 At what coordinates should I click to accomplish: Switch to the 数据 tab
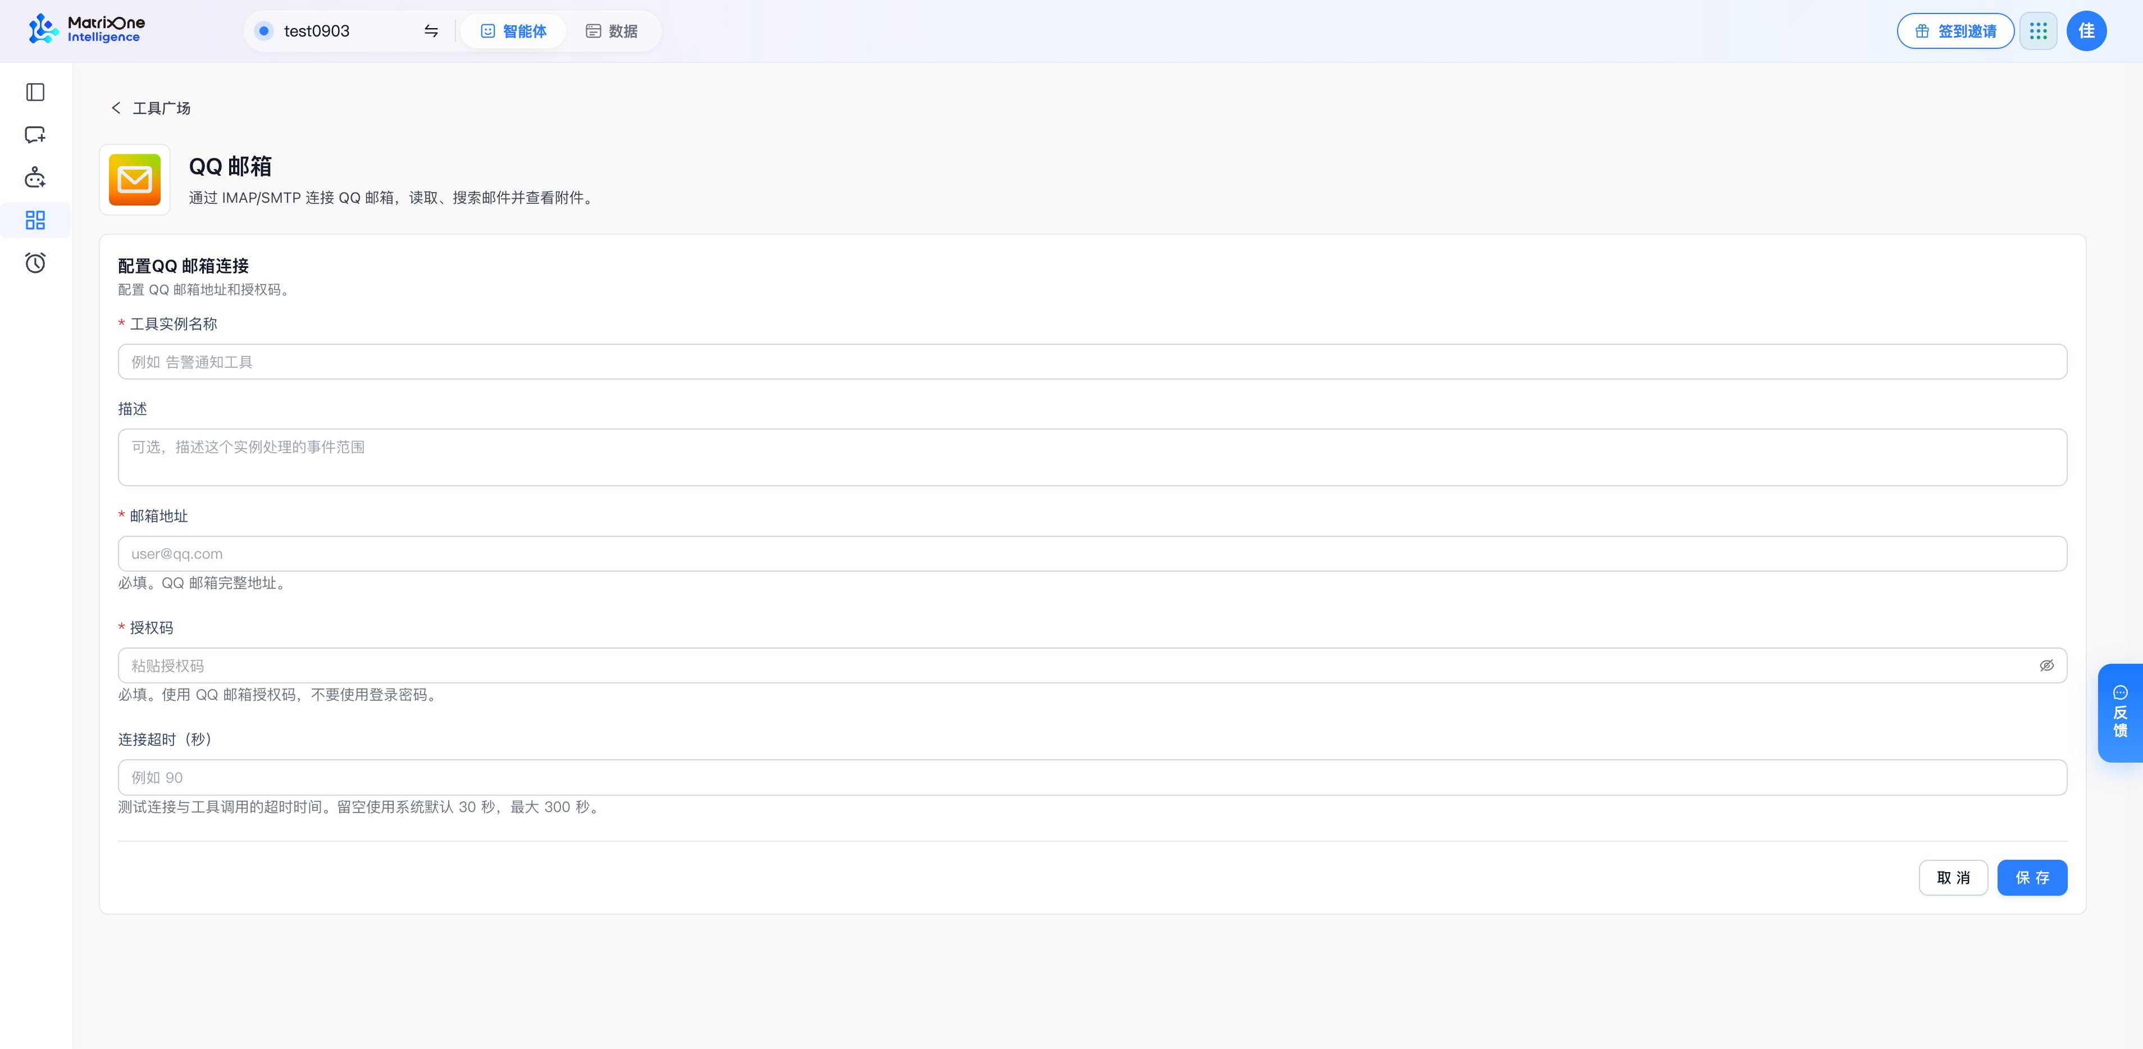(x=612, y=31)
